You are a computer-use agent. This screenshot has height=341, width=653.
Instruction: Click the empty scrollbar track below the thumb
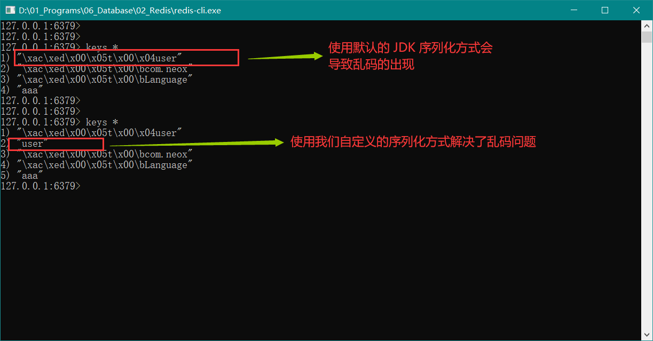coord(647,187)
